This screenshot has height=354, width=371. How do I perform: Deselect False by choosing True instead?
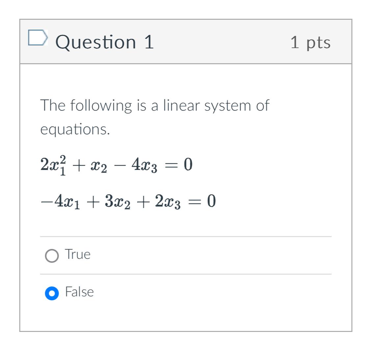pyautogui.click(x=51, y=255)
